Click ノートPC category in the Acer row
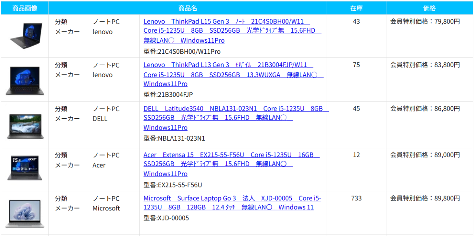The width and height of the screenshot is (475, 236). (x=106, y=155)
